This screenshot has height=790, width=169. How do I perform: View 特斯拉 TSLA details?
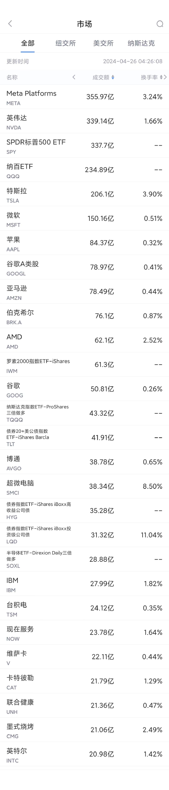pyautogui.click(x=84, y=194)
